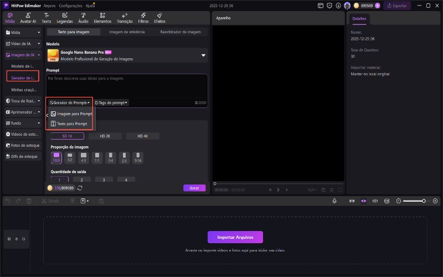Open the Mídia toolbar section
The width and height of the screenshot is (443, 277).
[10, 18]
